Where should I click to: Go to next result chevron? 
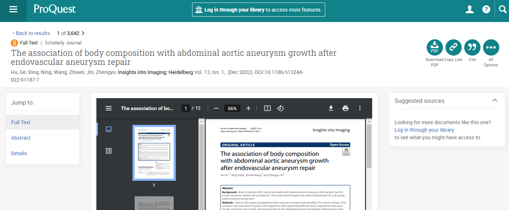(x=83, y=33)
